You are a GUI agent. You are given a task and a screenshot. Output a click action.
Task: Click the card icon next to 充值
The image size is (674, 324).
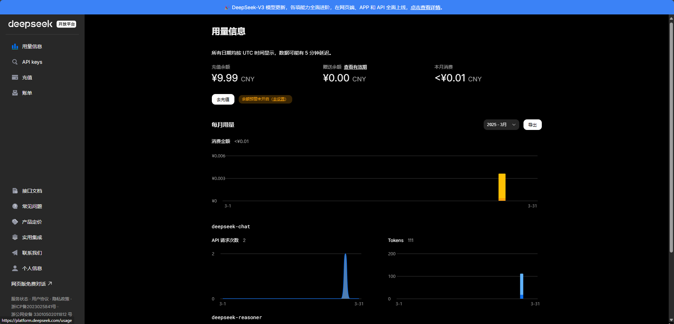(x=15, y=77)
